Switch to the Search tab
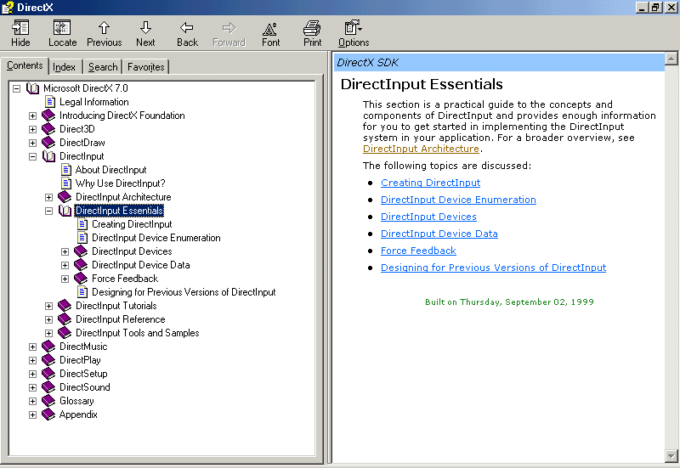The width and height of the screenshot is (680, 468). coord(103,67)
